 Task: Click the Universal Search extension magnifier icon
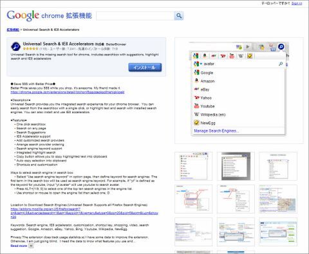pos(15,46)
